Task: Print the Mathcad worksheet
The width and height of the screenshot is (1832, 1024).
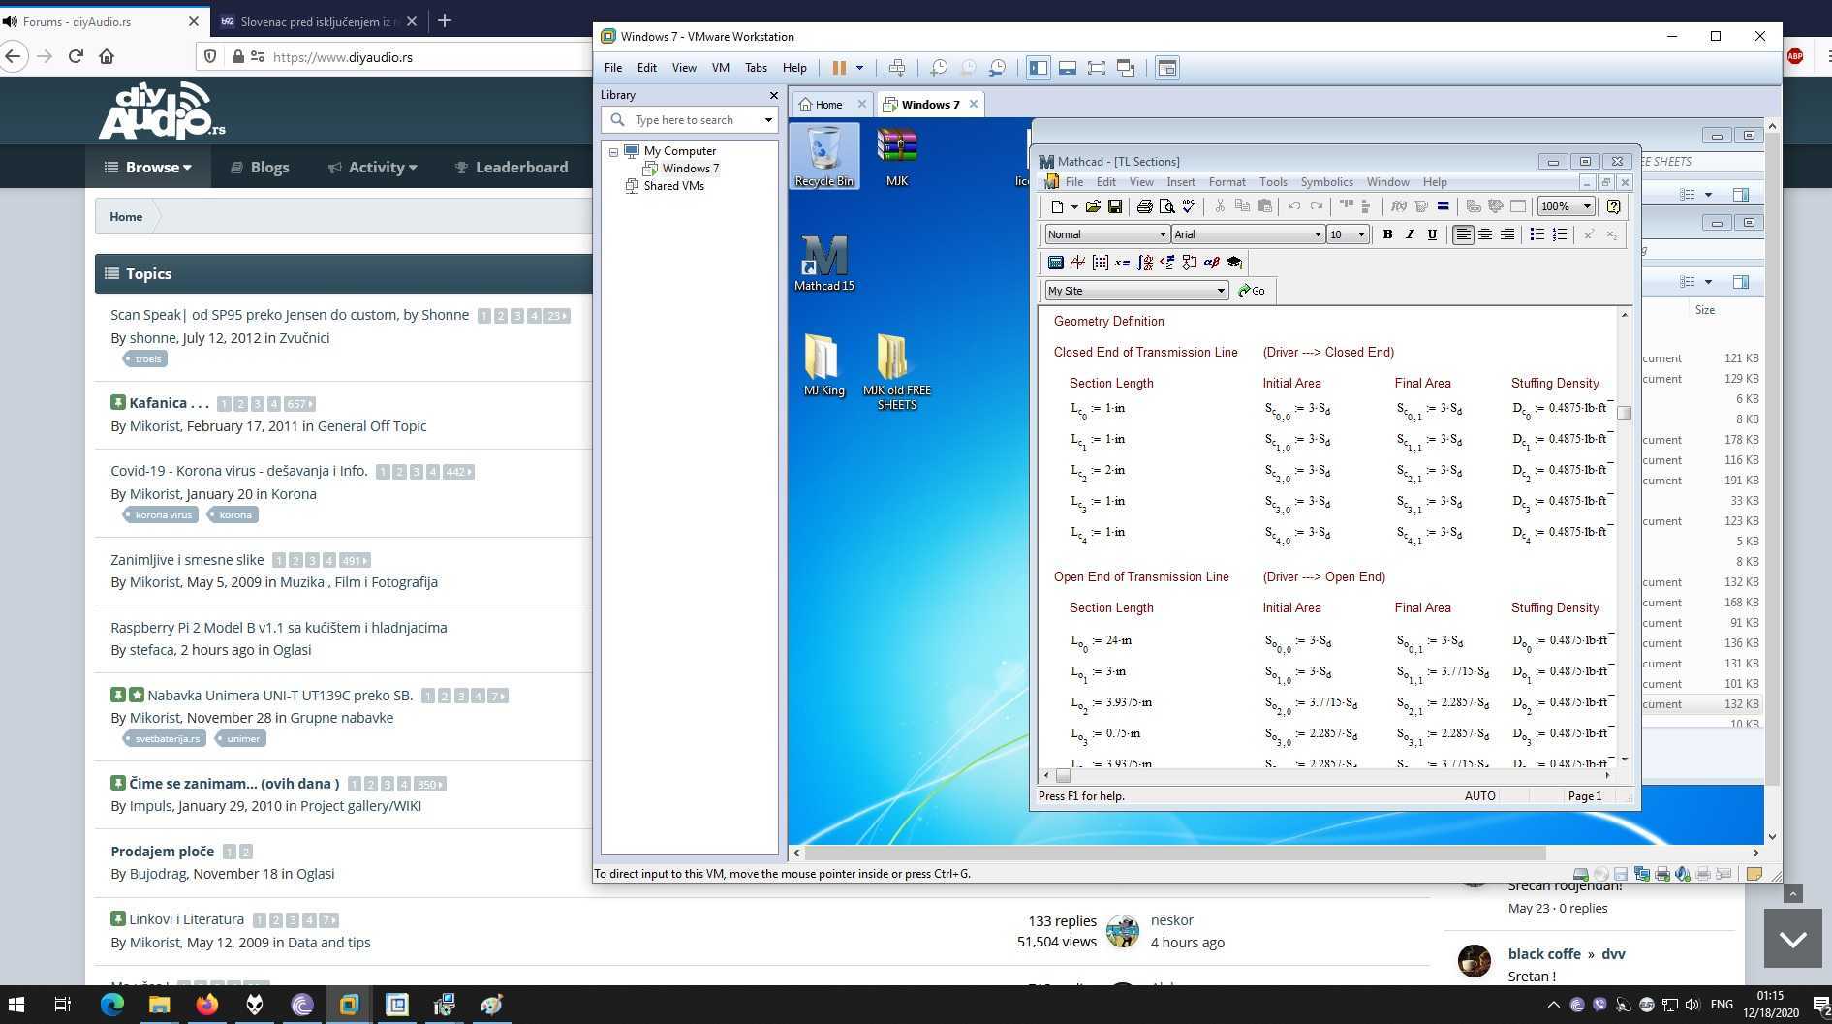Action: point(1144,206)
